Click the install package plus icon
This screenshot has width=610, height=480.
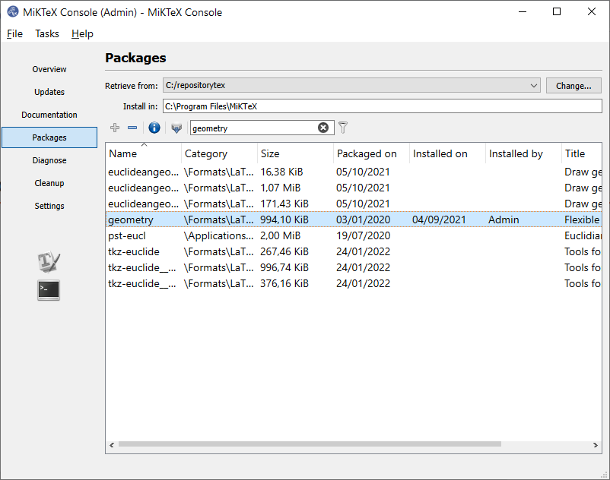coord(115,128)
